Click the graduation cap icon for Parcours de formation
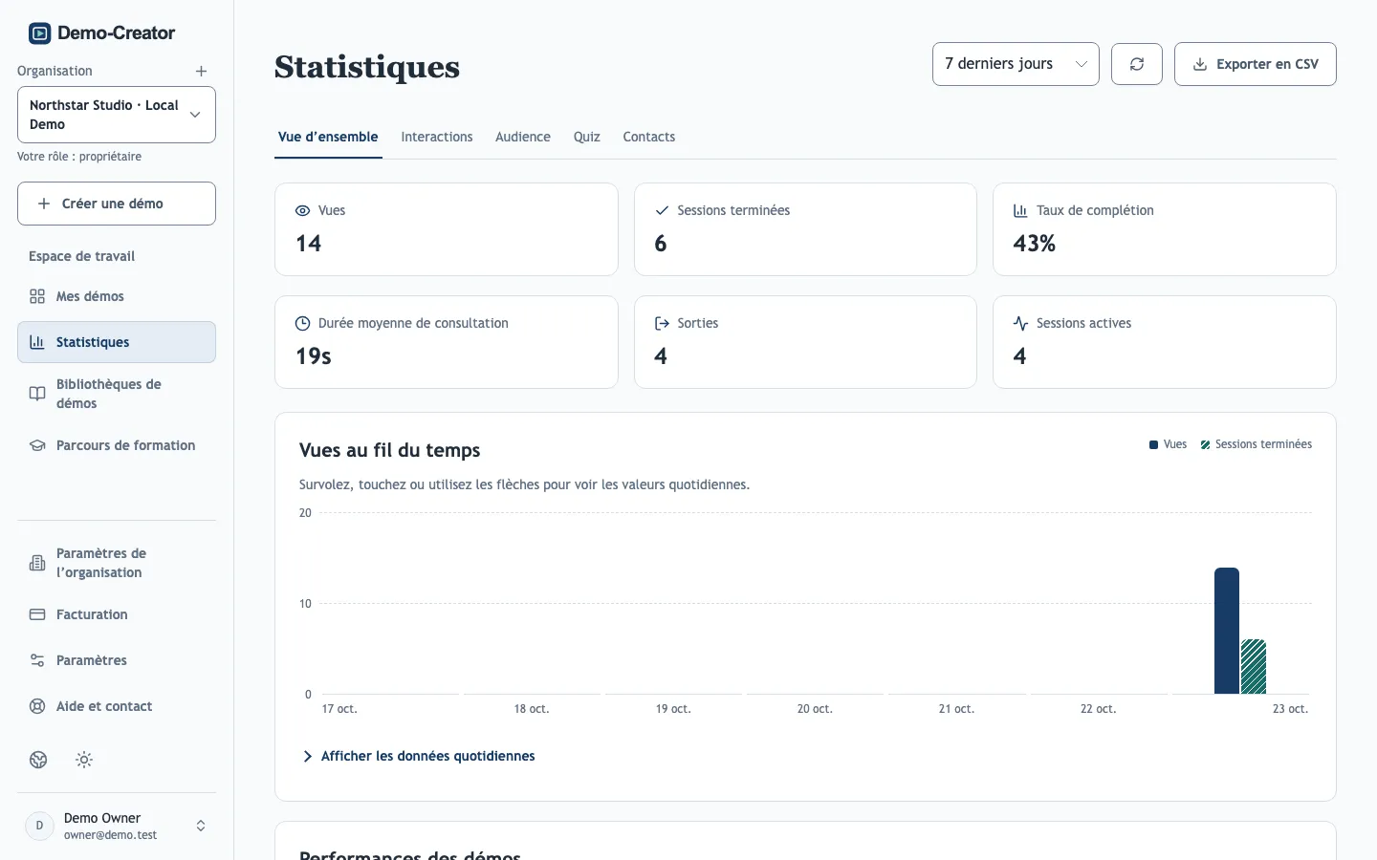This screenshot has height=860, width=1377. [x=37, y=445]
